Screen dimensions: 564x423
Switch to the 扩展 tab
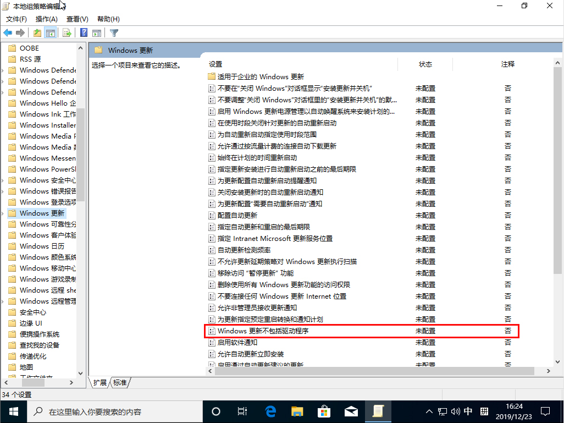pyautogui.click(x=99, y=382)
